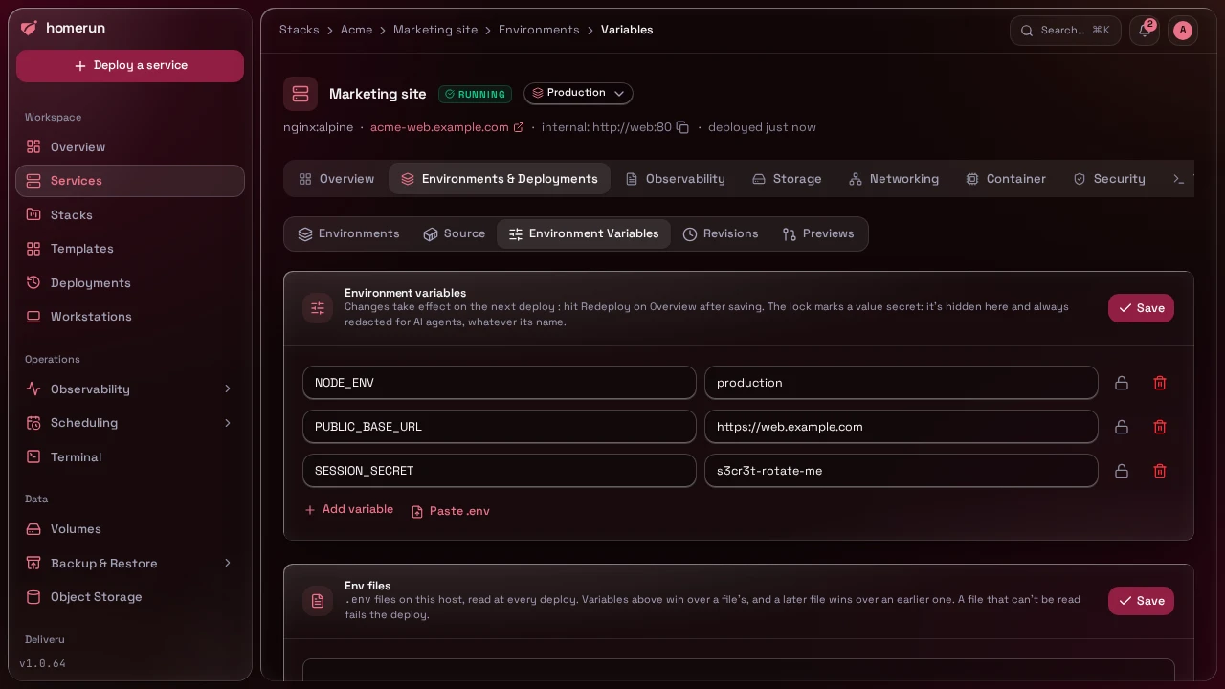Open the Networking tab

point(894,179)
